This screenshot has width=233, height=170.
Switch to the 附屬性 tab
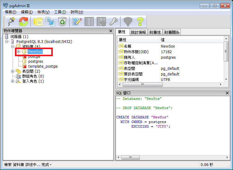pyautogui.click(x=155, y=32)
